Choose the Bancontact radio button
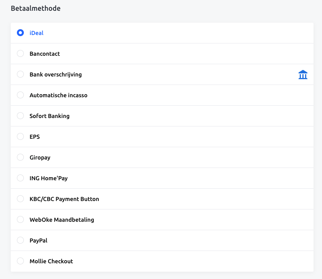This screenshot has height=279, width=322. coord(20,54)
